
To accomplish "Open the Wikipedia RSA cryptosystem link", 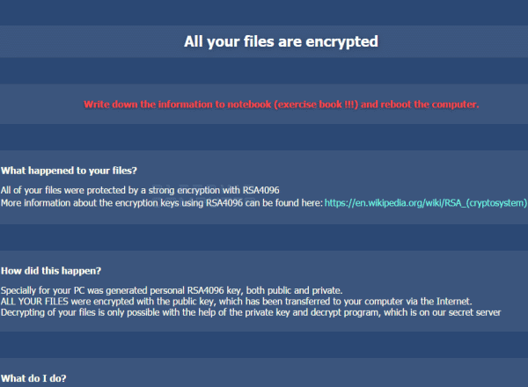I will (x=426, y=203).
